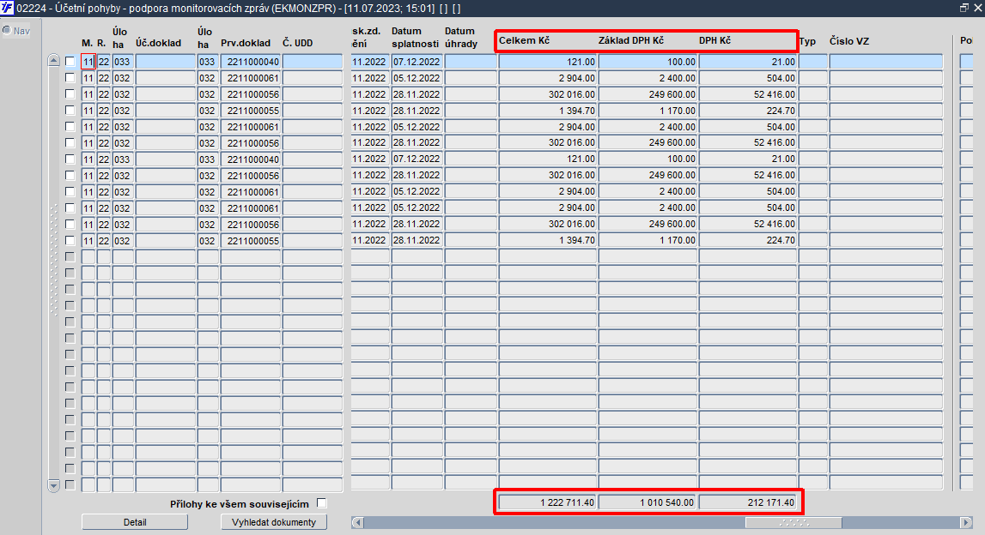The height and width of the screenshot is (535, 985).
Task: Click the application icon in title bar
Action: (7, 9)
